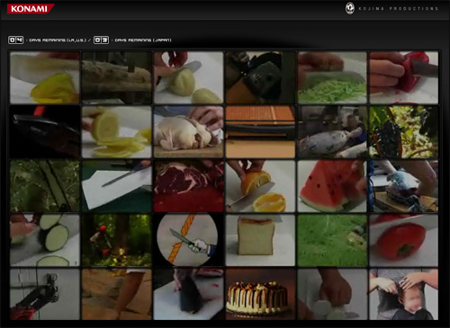
Task: Click the lumberjack in forest thumbnail
Action: (x=116, y=240)
